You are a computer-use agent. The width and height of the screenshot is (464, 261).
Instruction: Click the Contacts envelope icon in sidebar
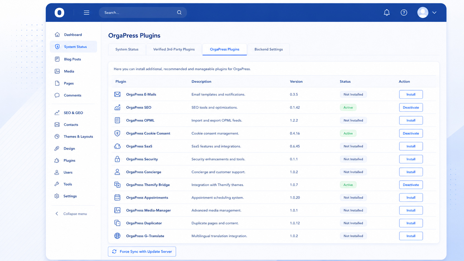[57, 125]
